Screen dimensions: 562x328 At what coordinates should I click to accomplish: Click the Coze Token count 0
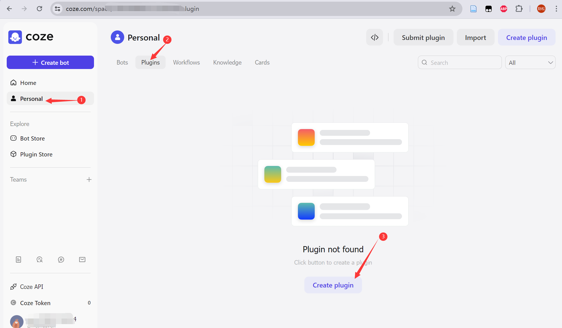[x=89, y=303]
